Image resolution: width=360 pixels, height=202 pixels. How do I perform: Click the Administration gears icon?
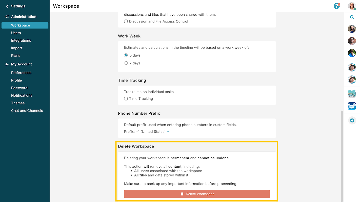(7, 17)
